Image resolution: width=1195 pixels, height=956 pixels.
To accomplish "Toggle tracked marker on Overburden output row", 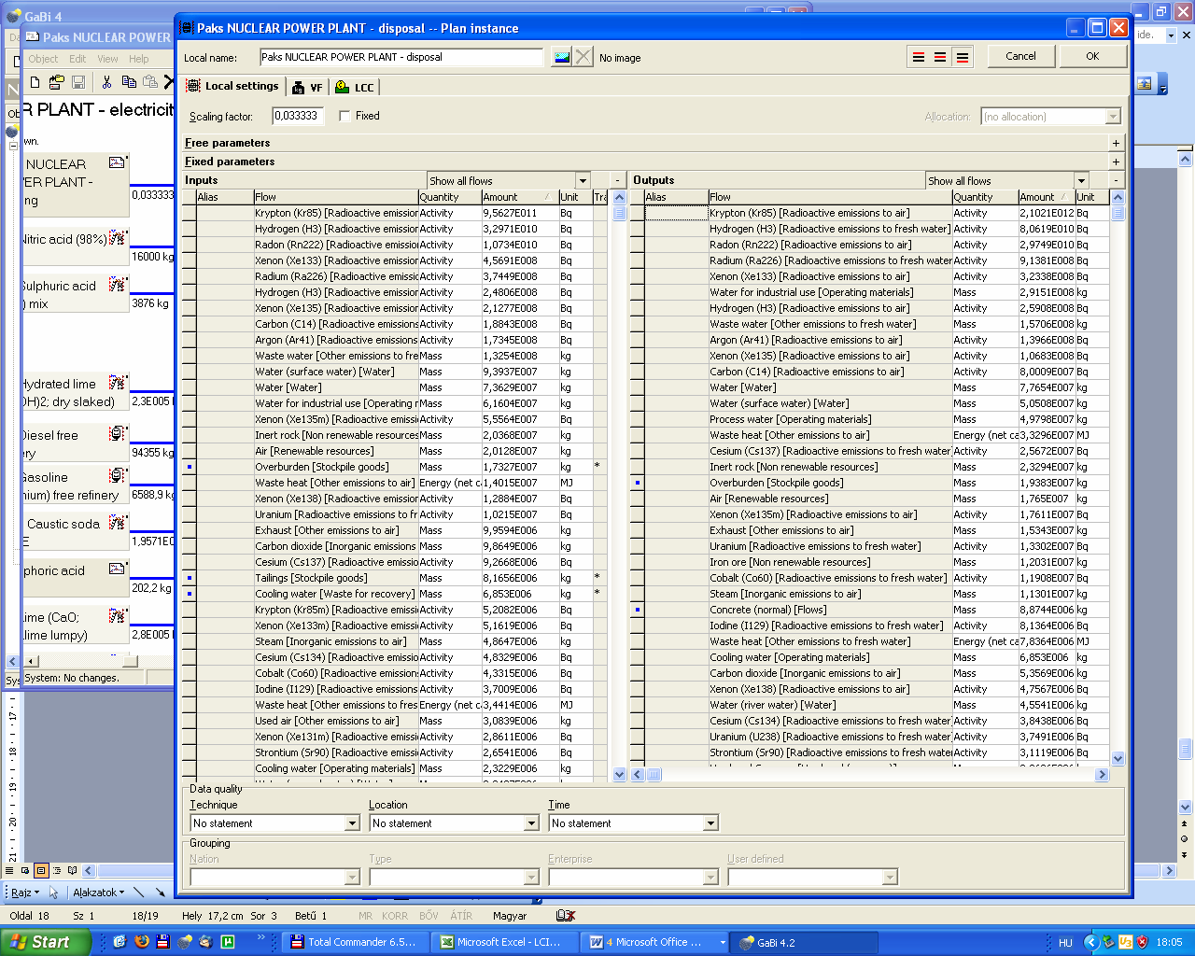I will [x=637, y=483].
